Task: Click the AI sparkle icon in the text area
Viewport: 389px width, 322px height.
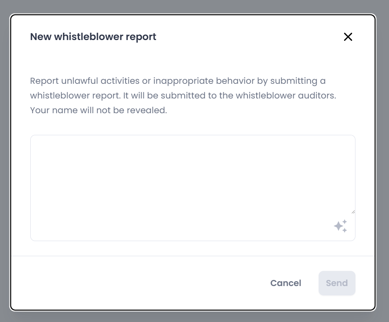Action: [x=340, y=226]
